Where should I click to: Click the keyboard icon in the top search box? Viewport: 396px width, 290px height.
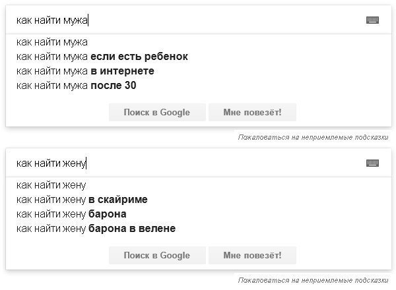[x=372, y=20]
